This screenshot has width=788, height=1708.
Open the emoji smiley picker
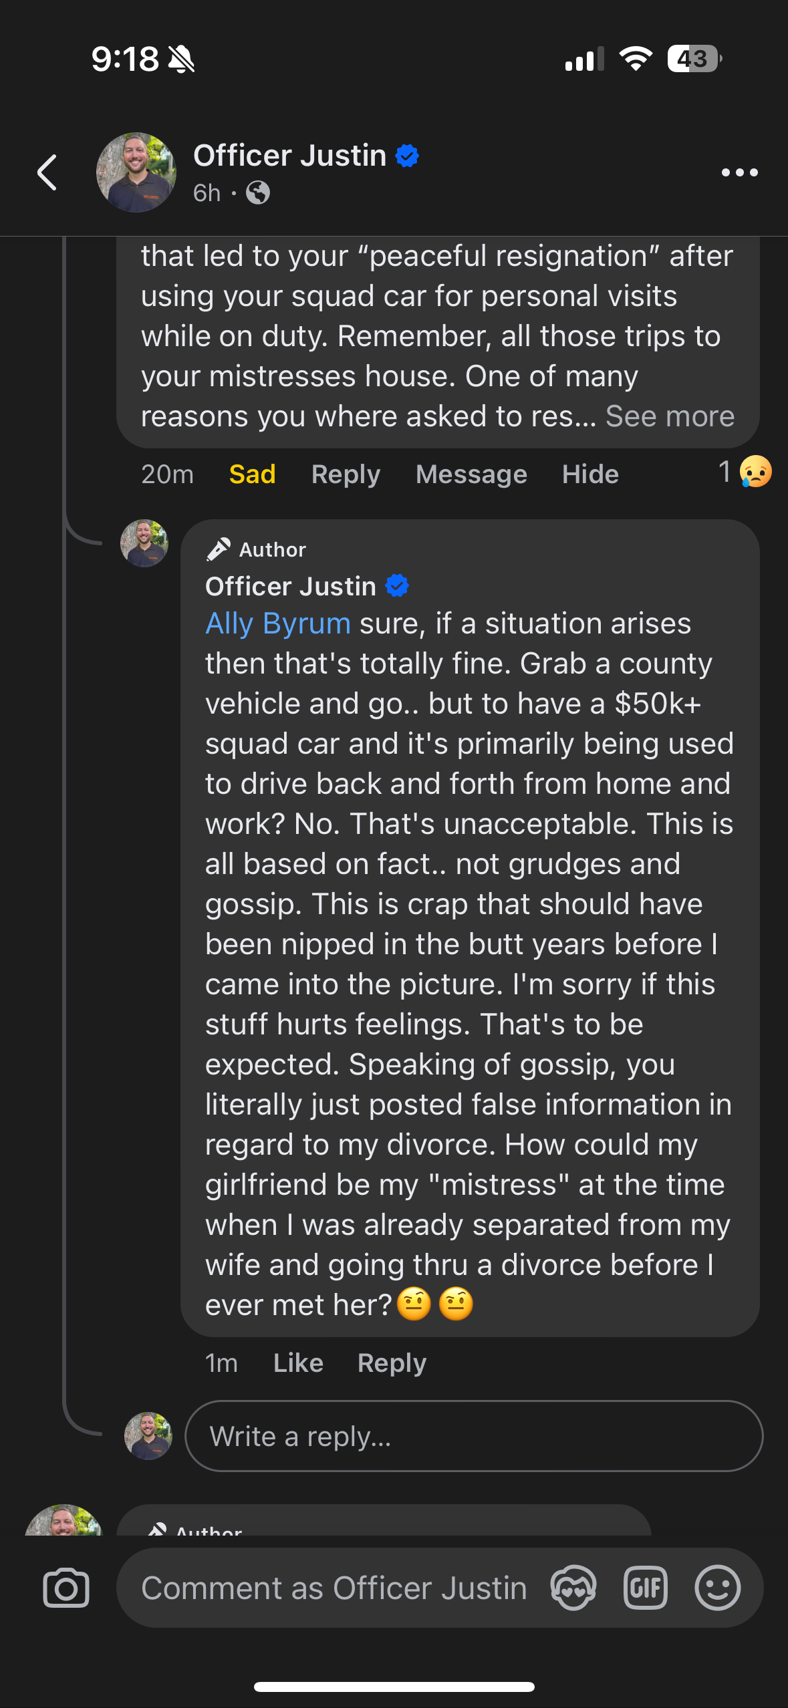(717, 1588)
